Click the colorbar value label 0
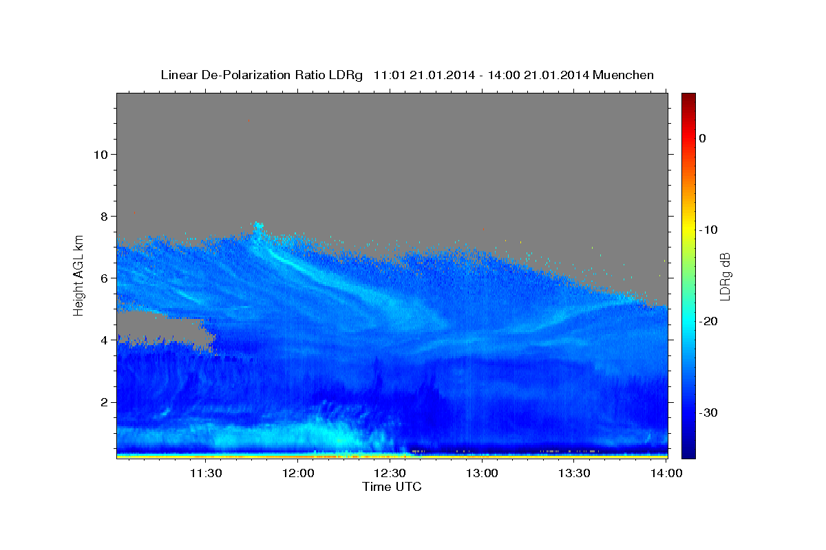The height and width of the screenshot is (550, 826). pyautogui.click(x=702, y=138)
